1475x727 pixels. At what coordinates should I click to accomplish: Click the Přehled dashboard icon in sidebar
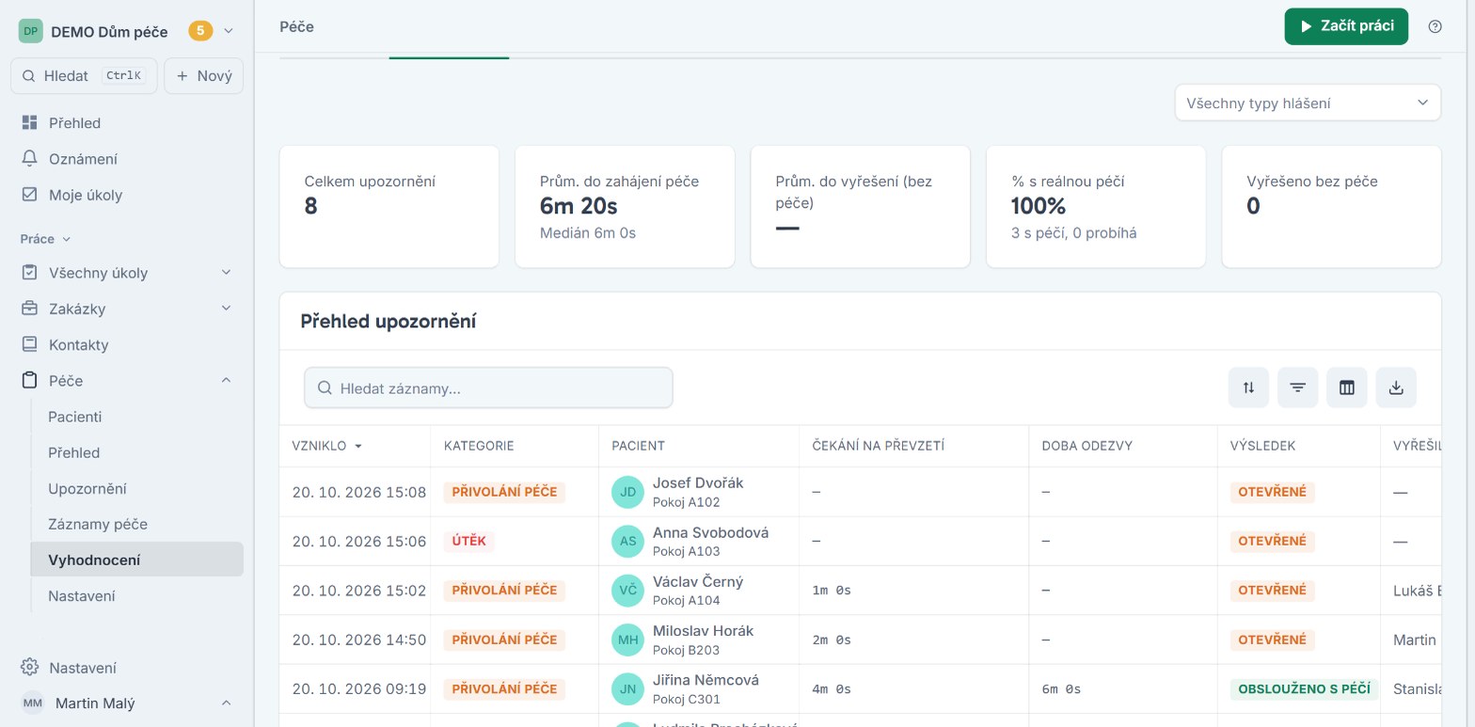click(x=29, y=123)
